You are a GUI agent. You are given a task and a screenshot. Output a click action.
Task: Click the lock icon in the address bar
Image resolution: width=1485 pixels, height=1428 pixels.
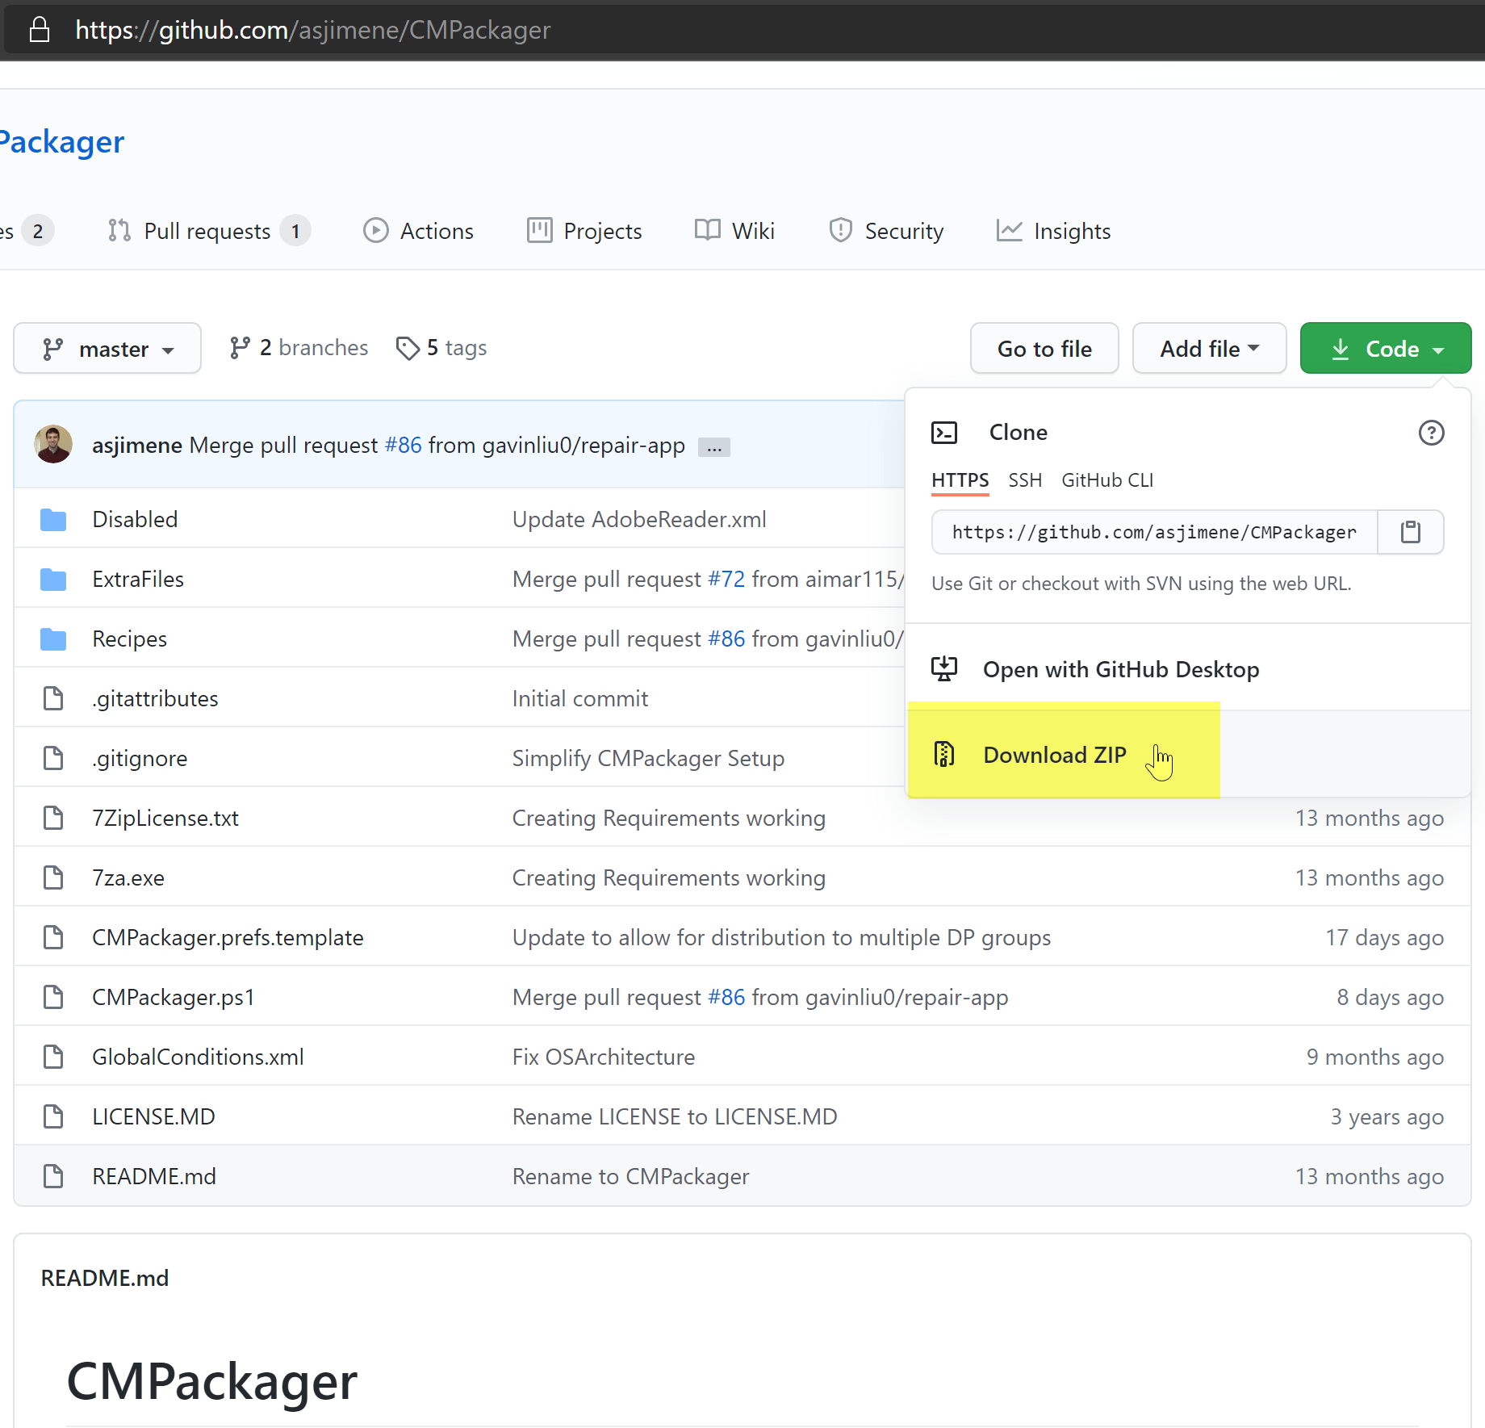39,29
